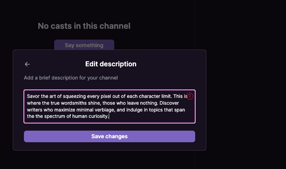Click the red character counter circle
Screen dimensions: 286x169
pyautogui.click(x=190, y=96)
